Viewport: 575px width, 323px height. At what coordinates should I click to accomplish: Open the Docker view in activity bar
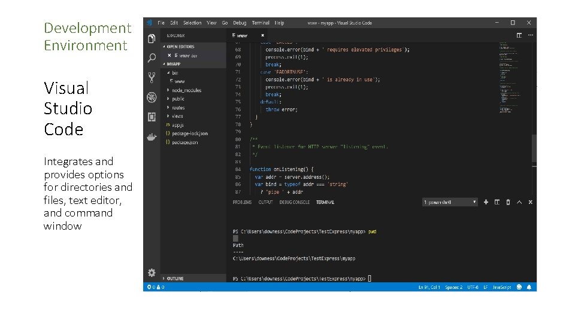coord(152,137)
